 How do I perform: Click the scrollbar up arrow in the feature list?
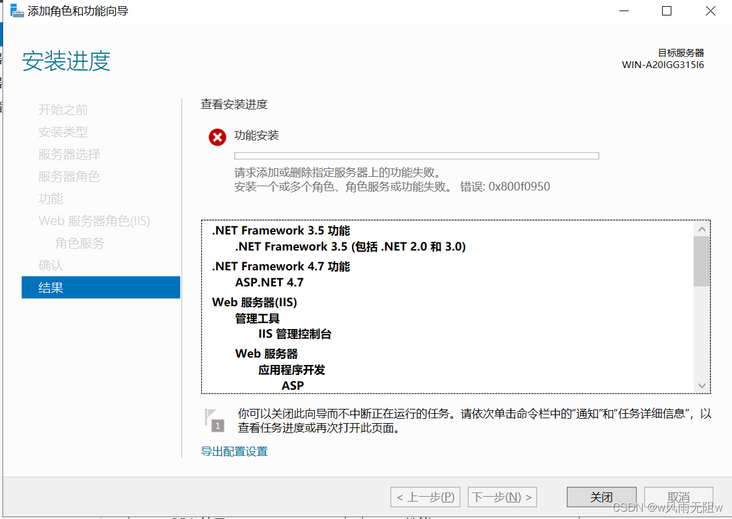[702, 228]
